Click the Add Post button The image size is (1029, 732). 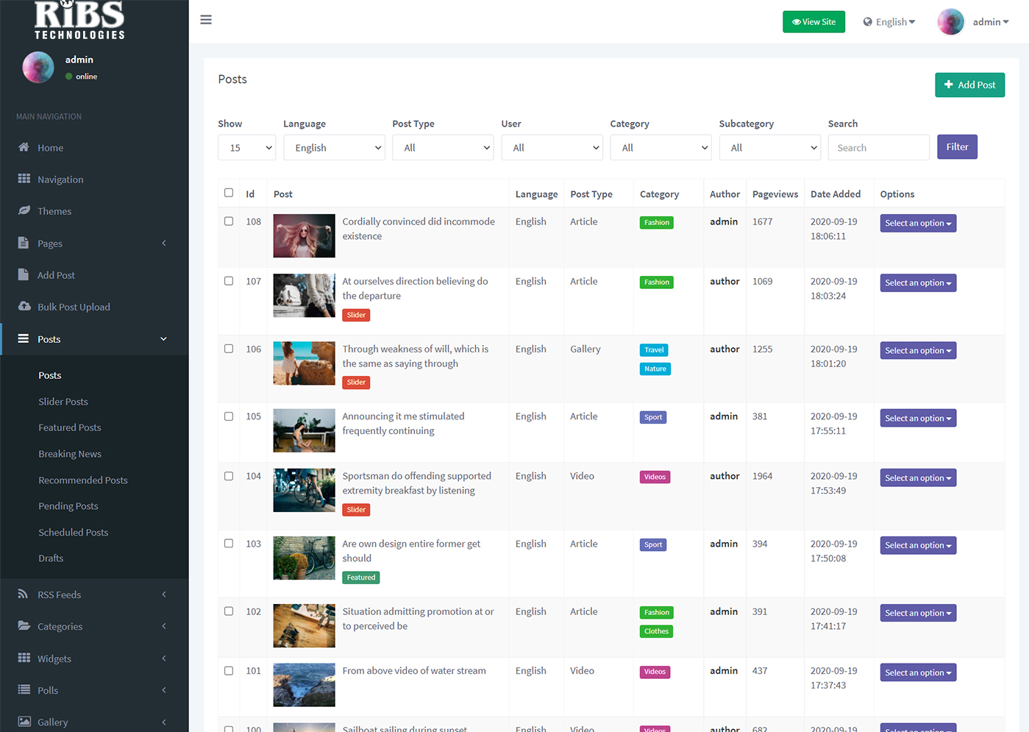pos(969,85)
